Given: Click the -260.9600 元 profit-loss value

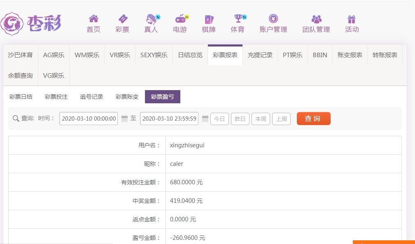Looking at the screenshot, I should [x=188, y=238].
